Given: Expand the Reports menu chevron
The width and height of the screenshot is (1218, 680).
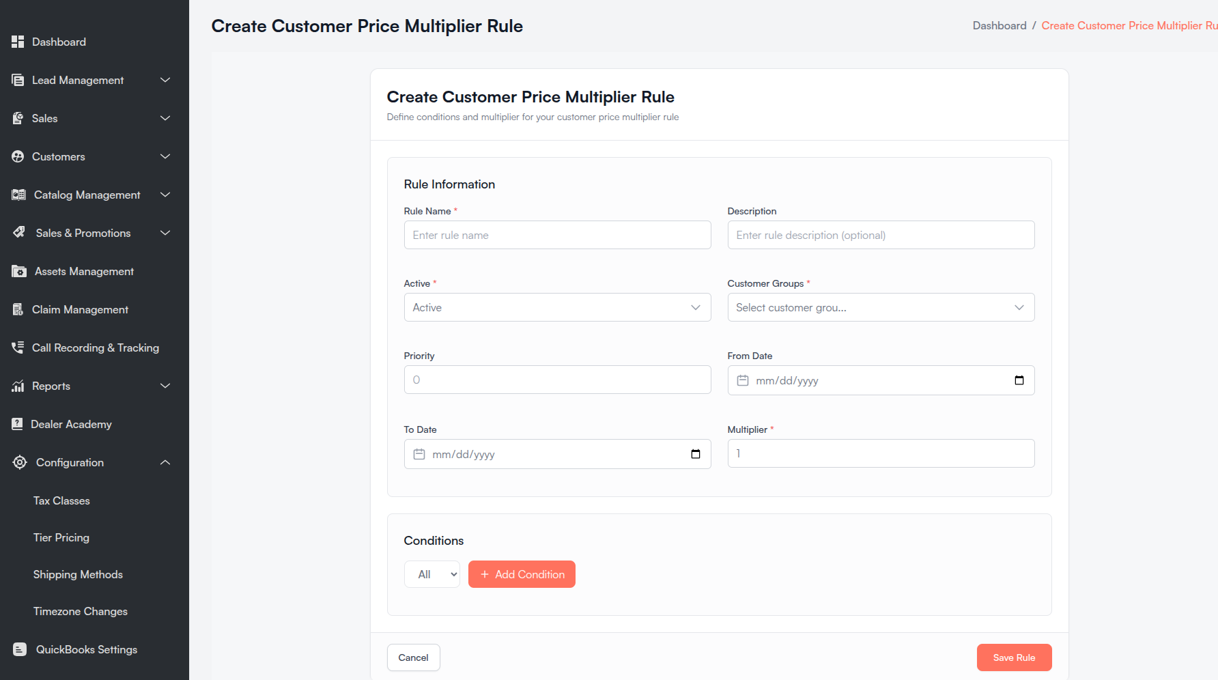Looking at the screenshot, I should coord(165,386).
